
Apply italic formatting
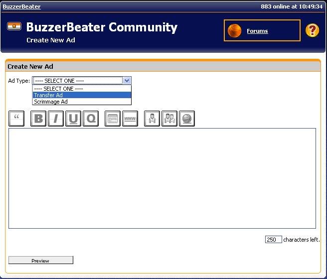56,119
